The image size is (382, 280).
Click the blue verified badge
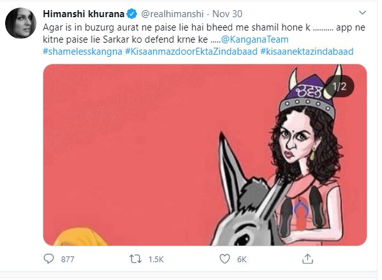point(132,14)
